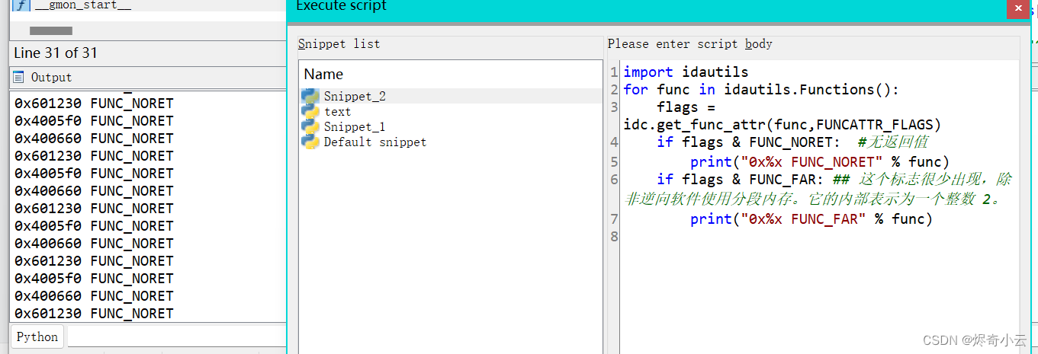
Task: Click the __gmon_start__ function entry
Action: (82, 5)
